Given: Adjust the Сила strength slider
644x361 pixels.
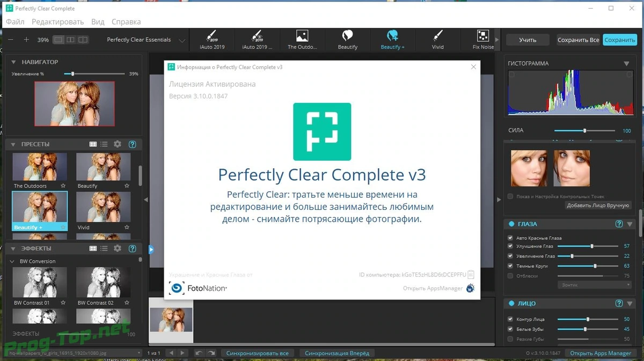Looking at the screenshot, I should 584,131.
